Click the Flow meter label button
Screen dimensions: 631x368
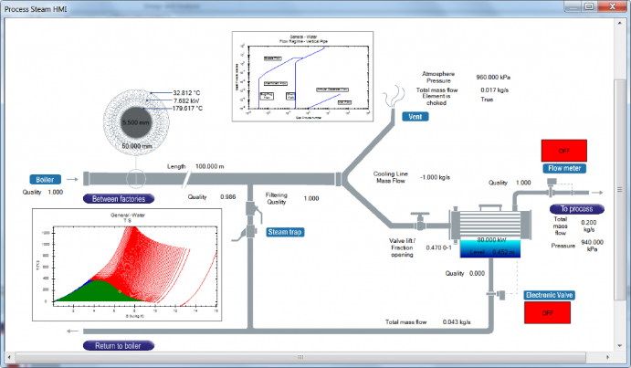[x=564, y=168]
